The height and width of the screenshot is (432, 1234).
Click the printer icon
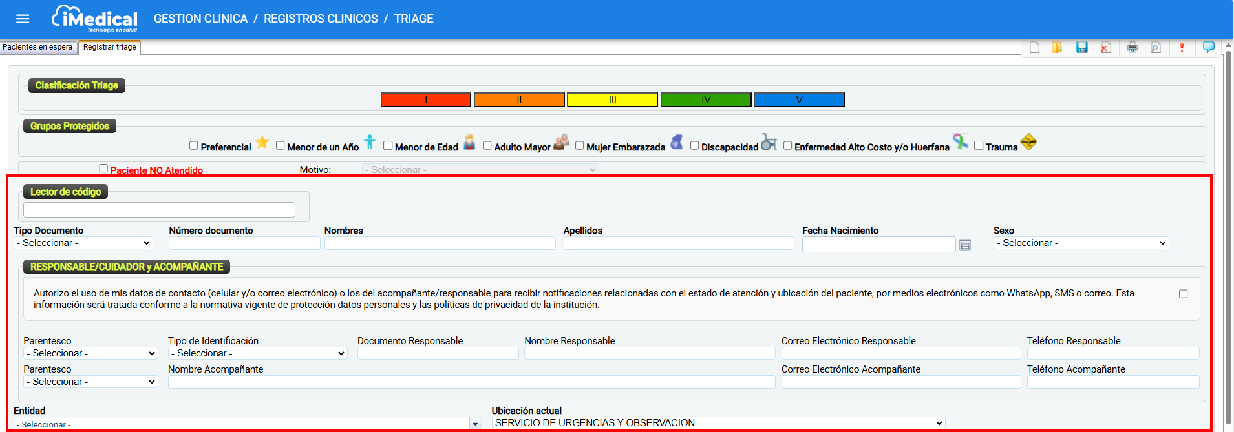pyautogui.click(x=1132, y=47)
